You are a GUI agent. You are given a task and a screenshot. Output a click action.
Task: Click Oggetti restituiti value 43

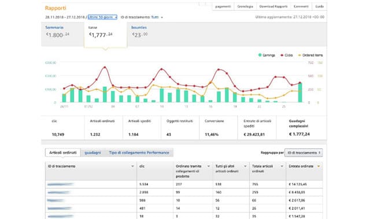coord(168,134)
